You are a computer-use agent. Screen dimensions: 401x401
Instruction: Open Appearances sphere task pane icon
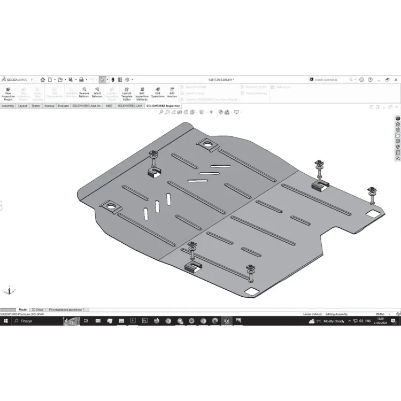click(x=398, y=147)
